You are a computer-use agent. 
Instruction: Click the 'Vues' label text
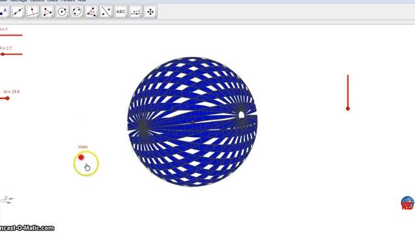(x=83, y=147)
